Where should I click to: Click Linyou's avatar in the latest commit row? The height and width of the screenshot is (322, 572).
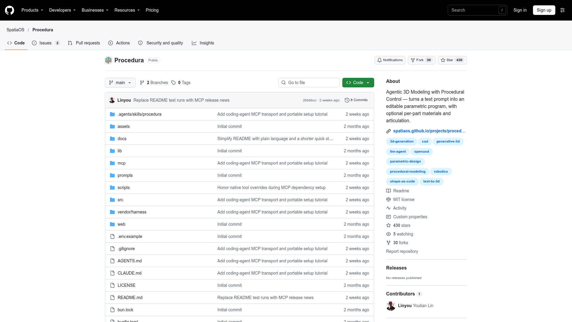[x=112, y=100]
